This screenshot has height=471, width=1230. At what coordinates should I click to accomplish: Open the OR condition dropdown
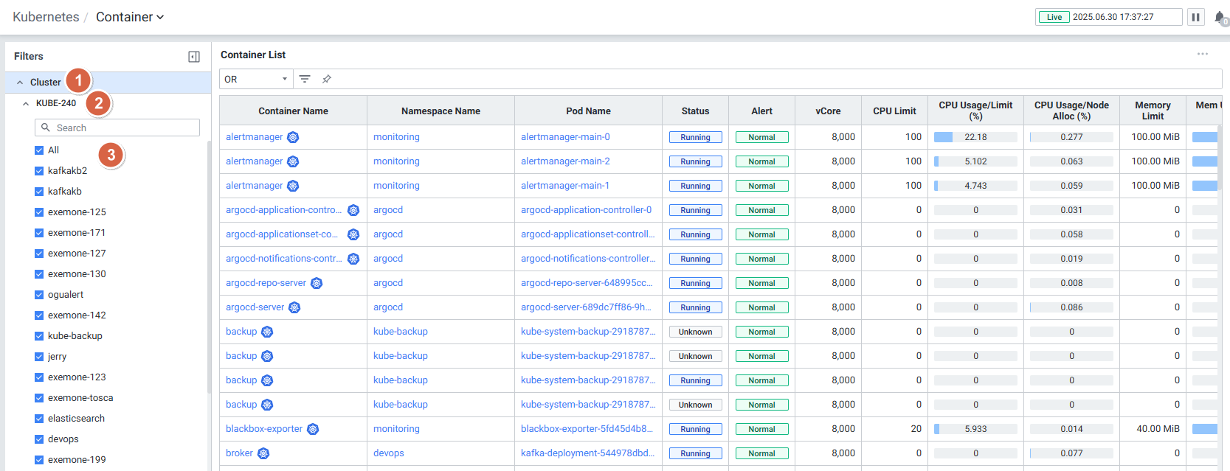(255, 79)
